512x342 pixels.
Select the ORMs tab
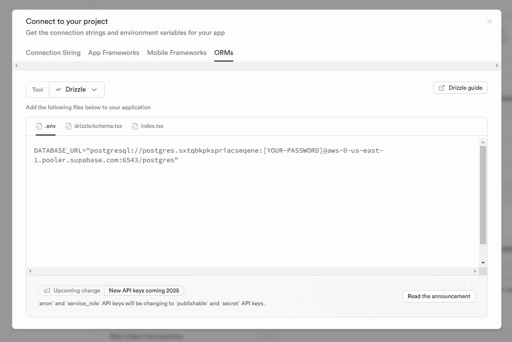(x=224, y=52)
